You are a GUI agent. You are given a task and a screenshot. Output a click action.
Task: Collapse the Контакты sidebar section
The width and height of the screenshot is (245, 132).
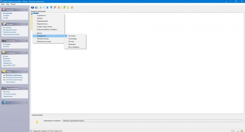26,10
